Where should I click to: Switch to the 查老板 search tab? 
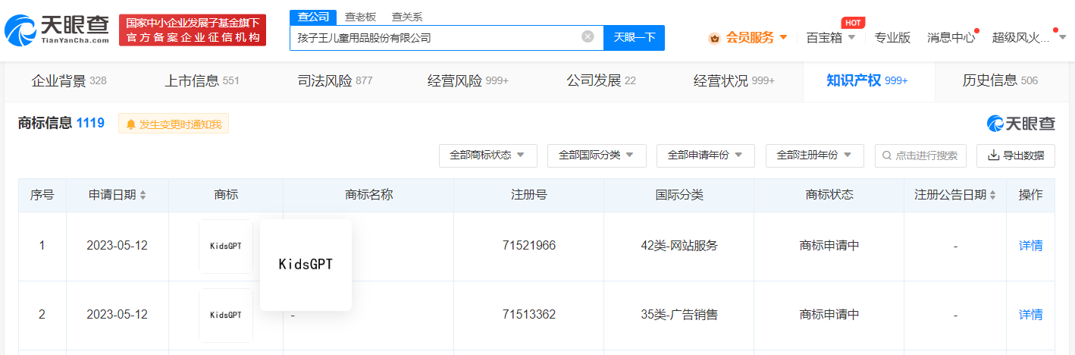click(360, 16)
